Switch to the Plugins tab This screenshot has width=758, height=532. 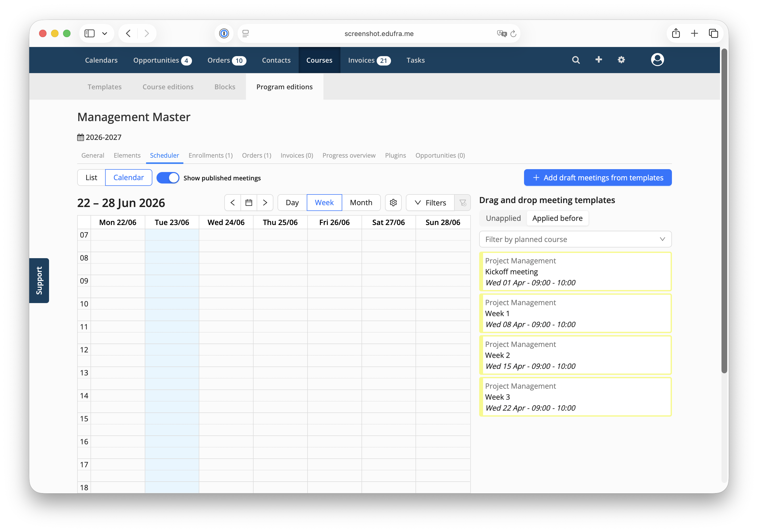coord(395,155)
